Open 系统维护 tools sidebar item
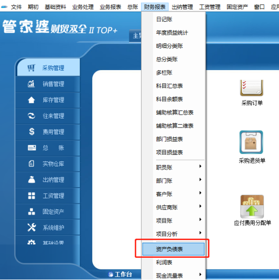The width and height of the screenshot is (279, 280). 48,228
